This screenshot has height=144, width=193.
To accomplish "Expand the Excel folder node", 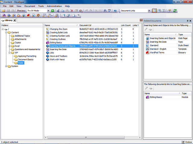I will (x=9, y=46).
